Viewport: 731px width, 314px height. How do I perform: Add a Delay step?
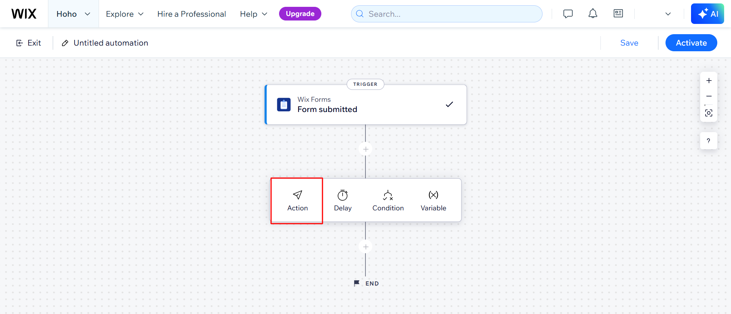pos(343,200)
